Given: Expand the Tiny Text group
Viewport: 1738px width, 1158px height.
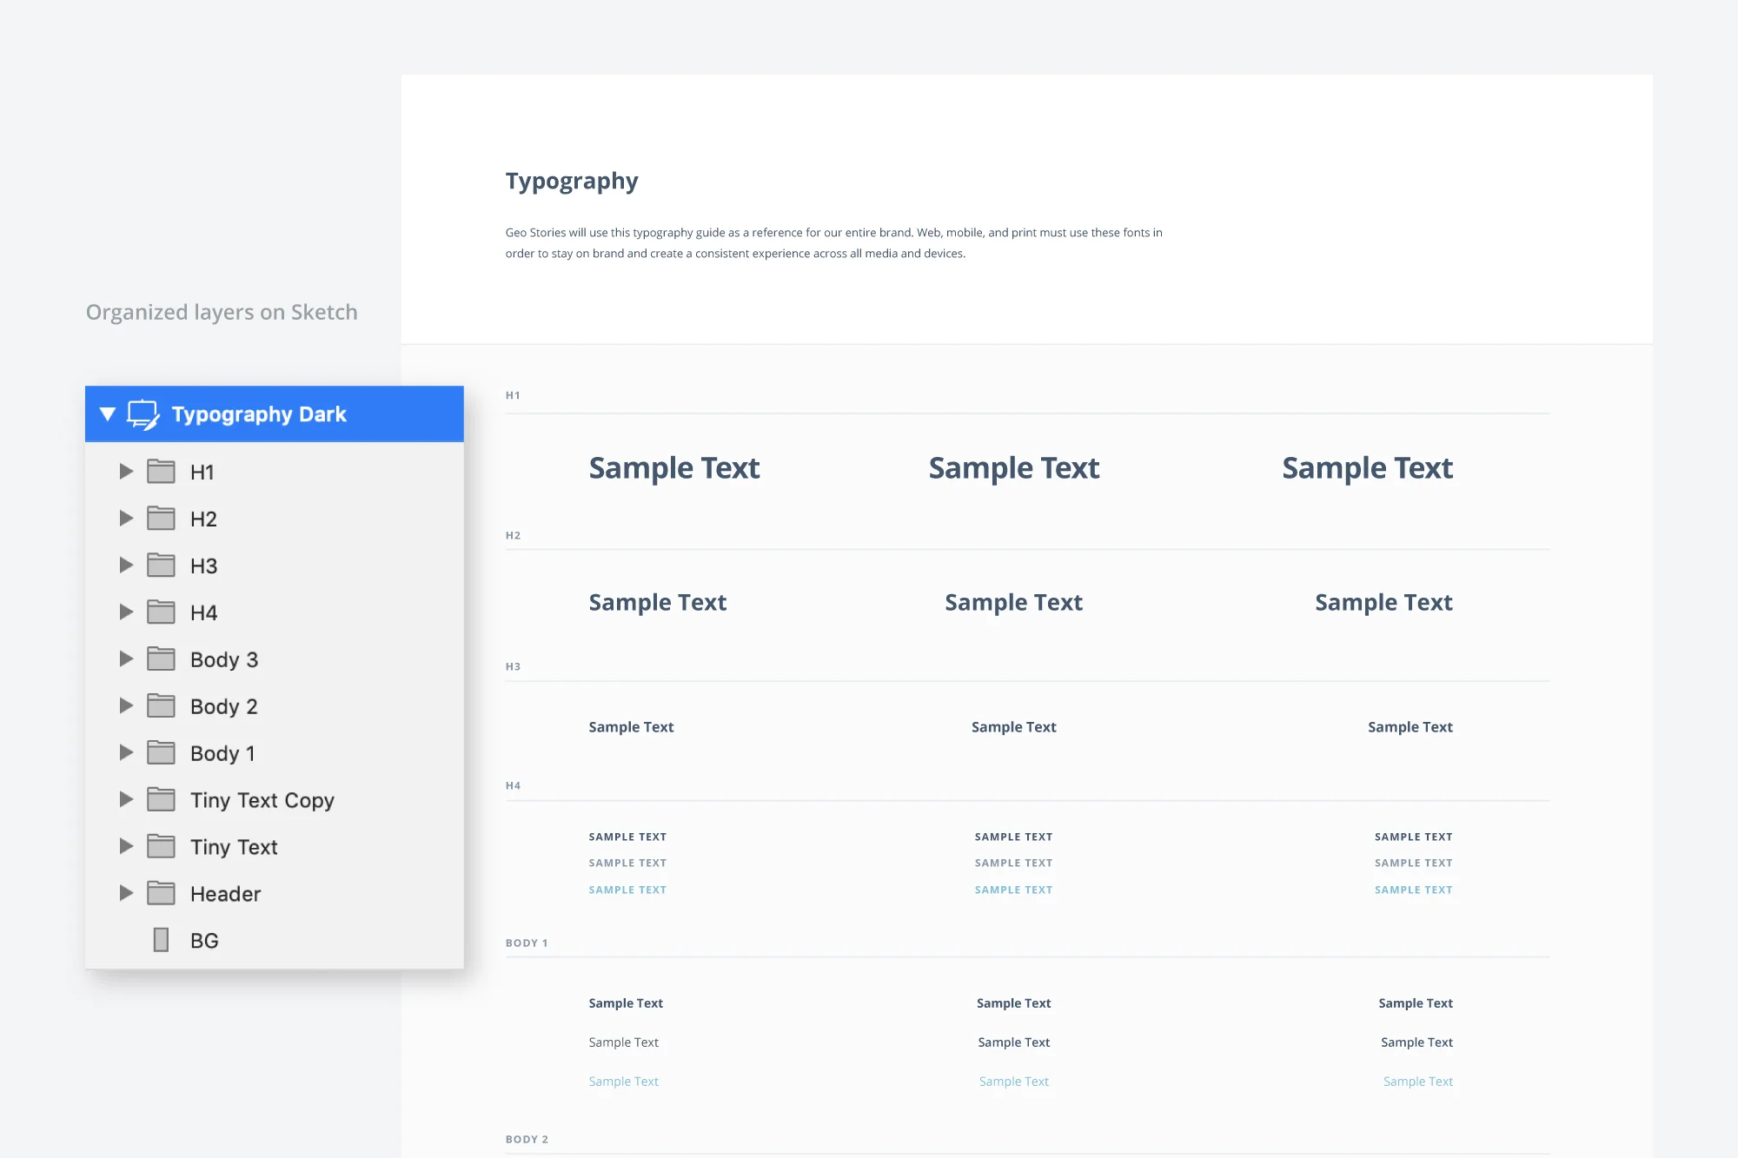Looking at the screenshot, I should pos(126,847).
